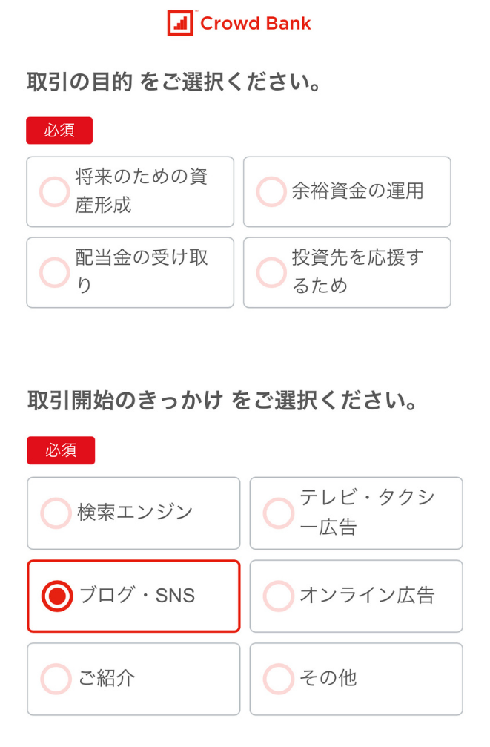Click the 取引の目的 heading text
The image size is (490, 747).
point(79,82)
